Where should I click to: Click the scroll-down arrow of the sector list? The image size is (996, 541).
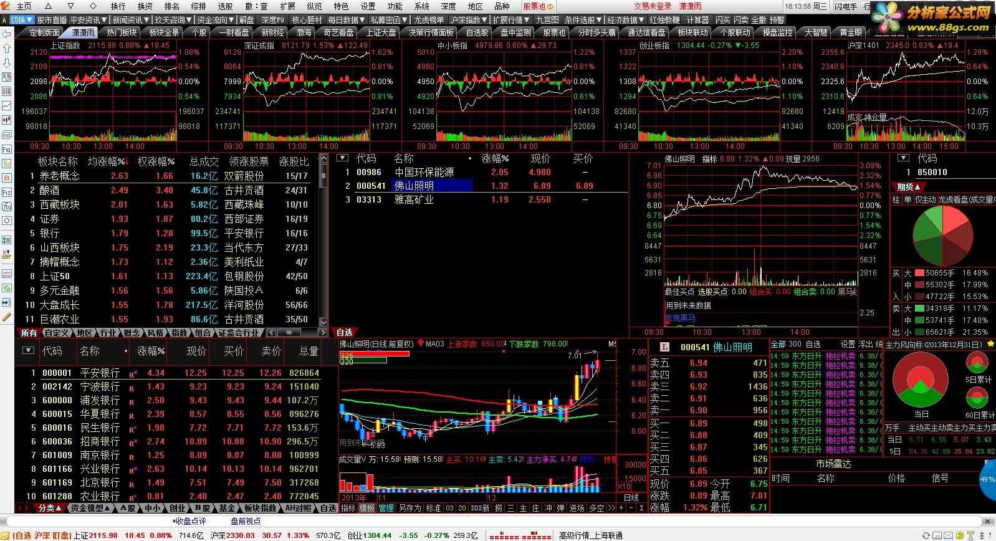323,322
